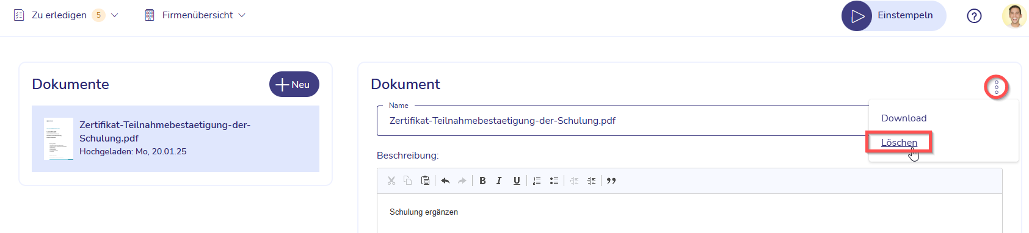Click the Cut scissors icon in editor
The image size is (1029, 233).
391,181
